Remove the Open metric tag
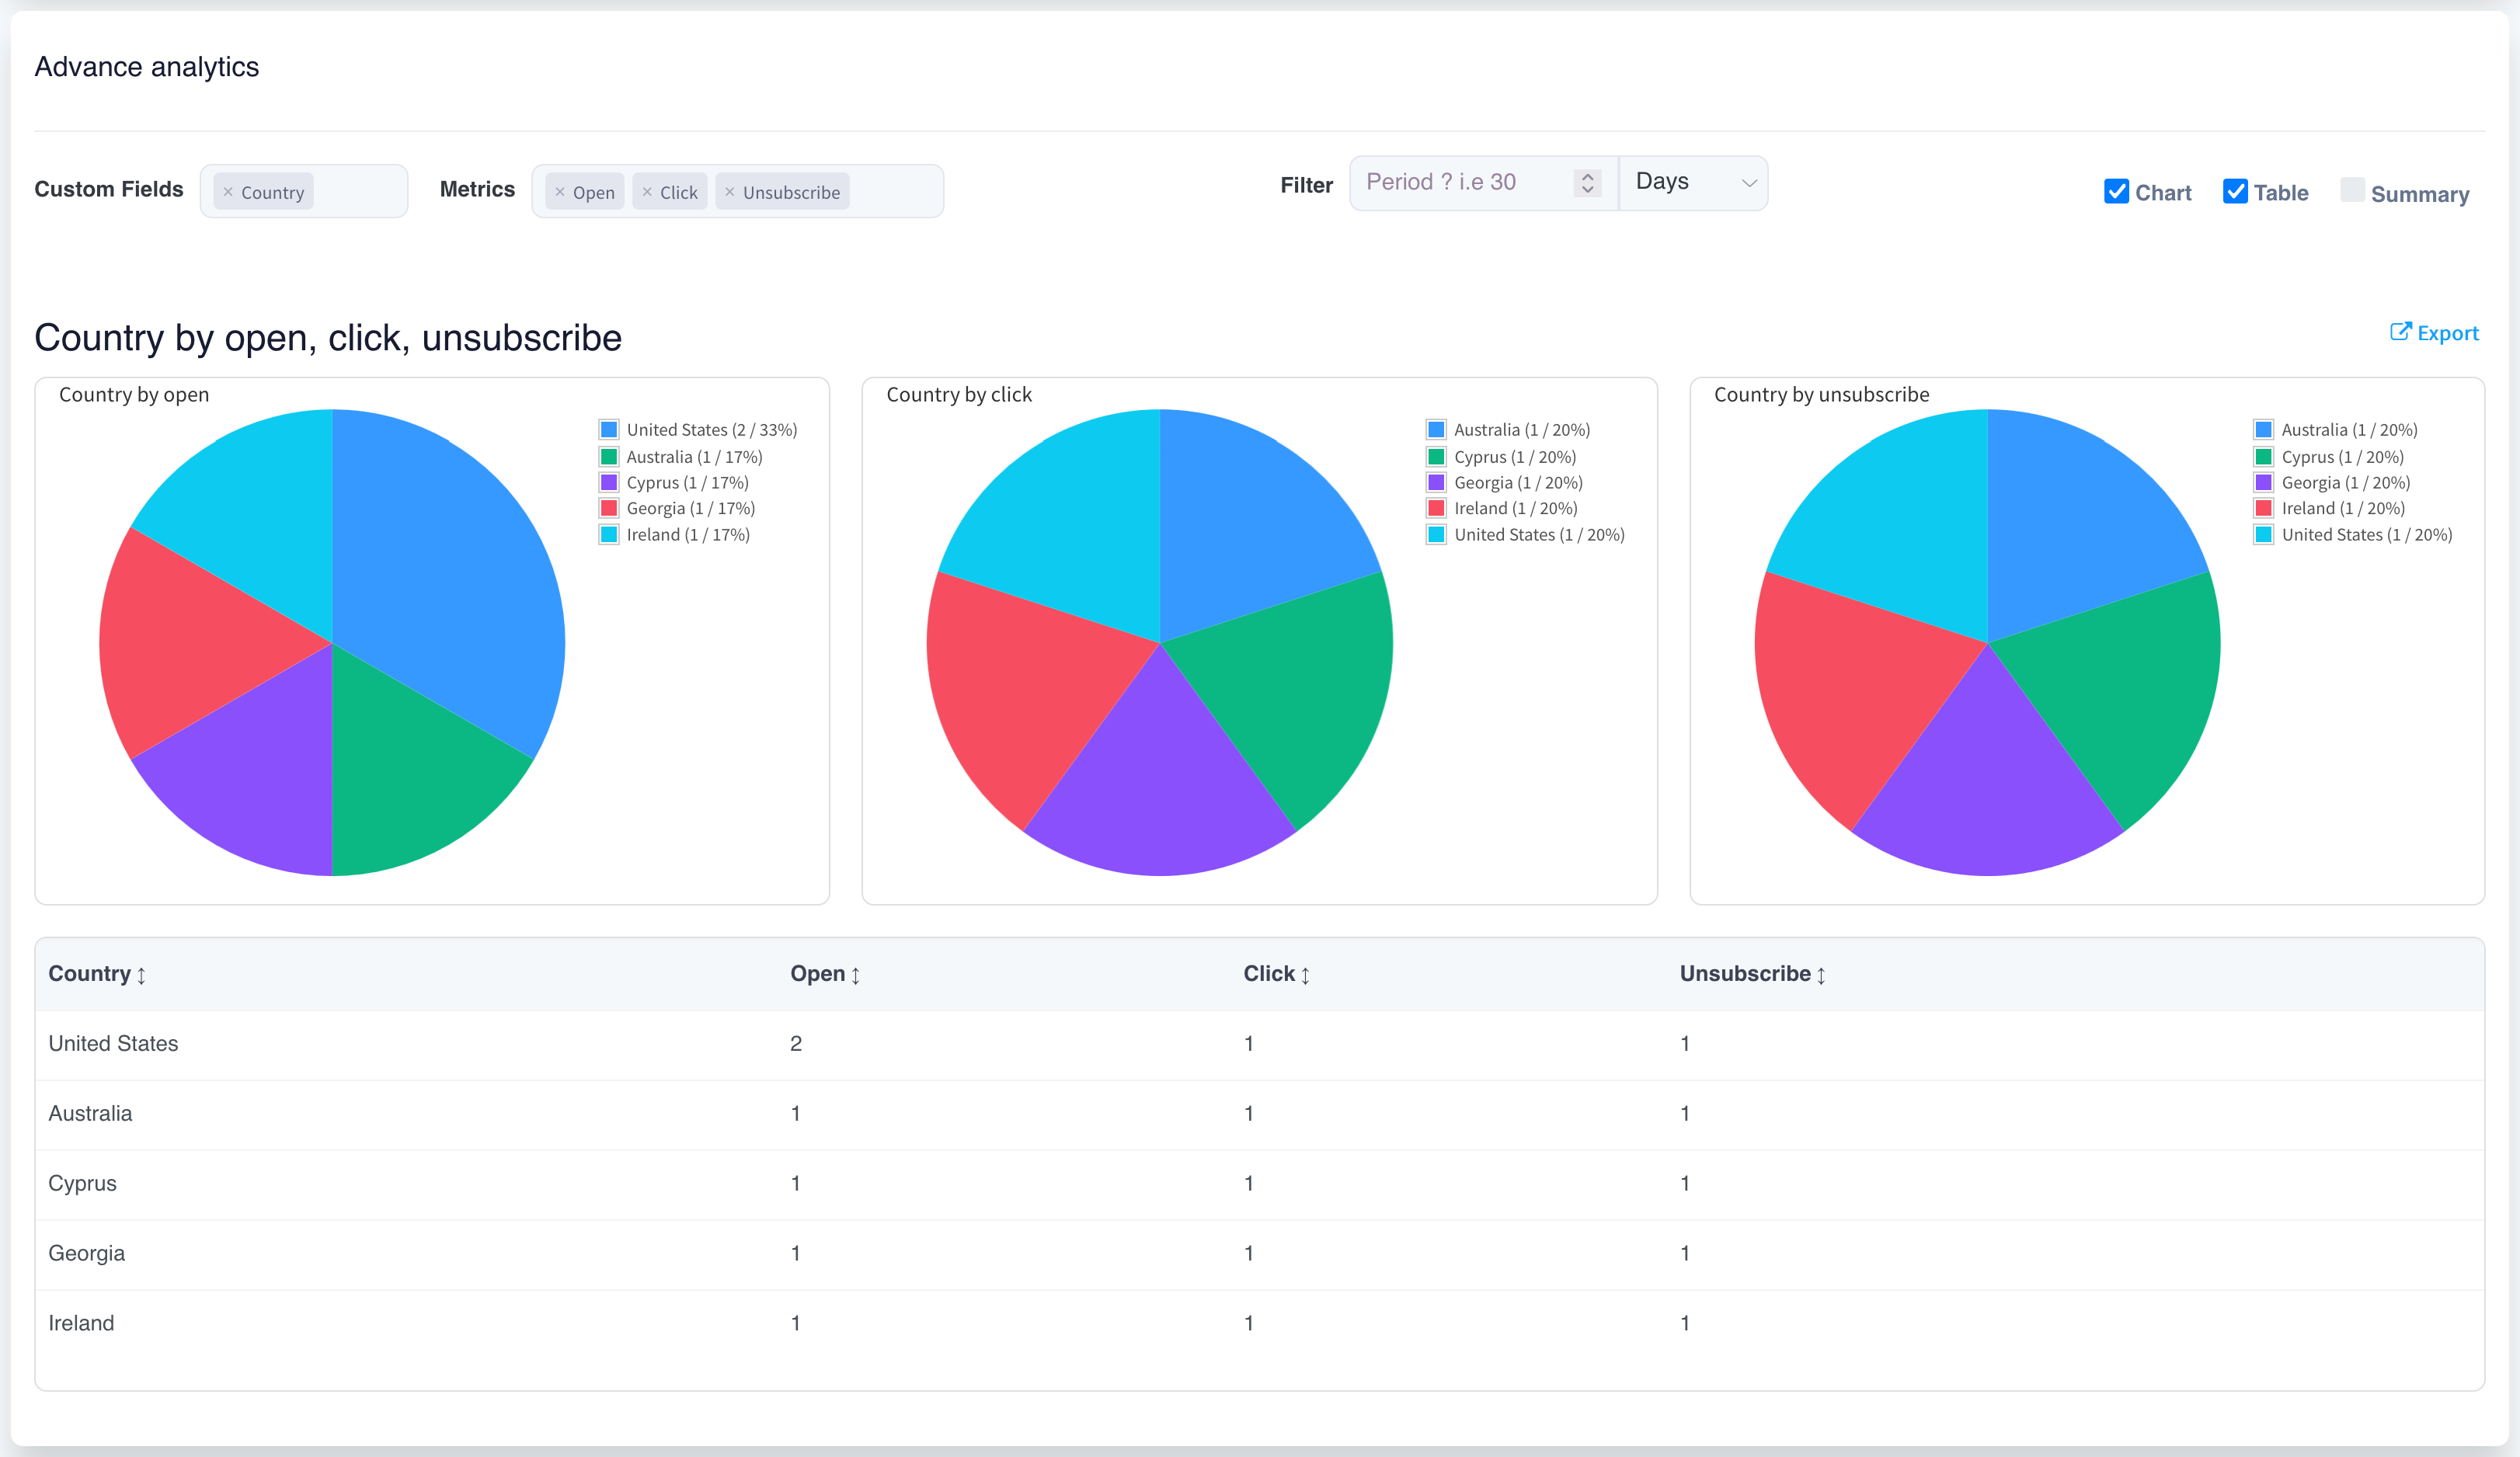Screen dimensions: 2520x1457 560,192
